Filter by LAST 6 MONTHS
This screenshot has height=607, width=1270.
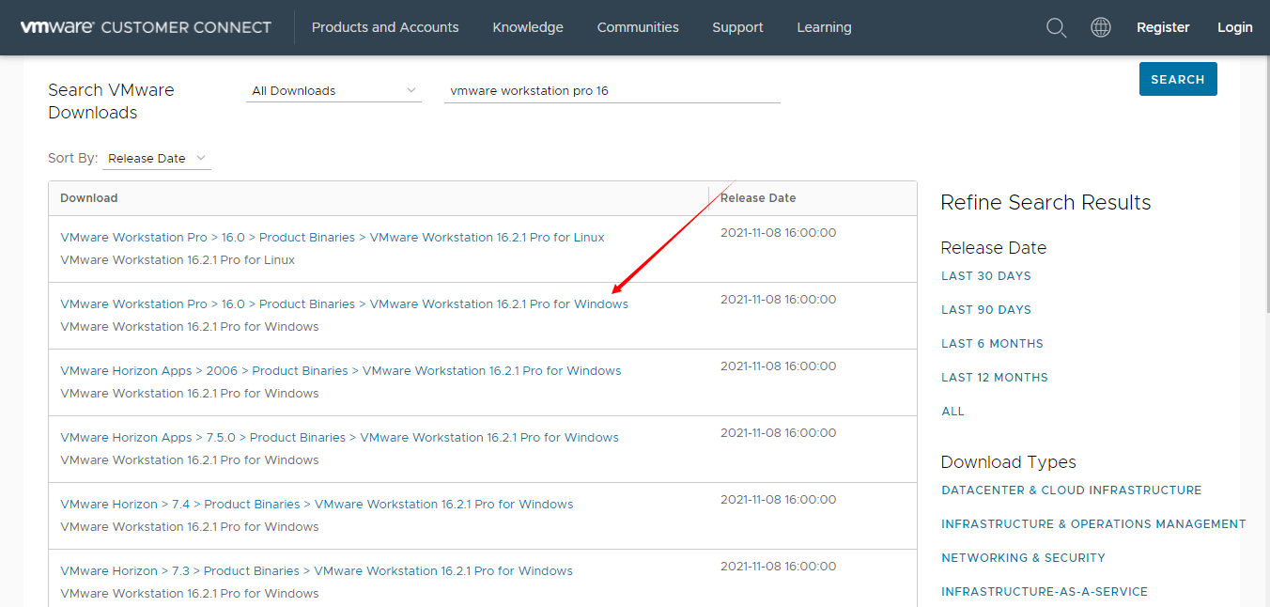click(992, 344)
